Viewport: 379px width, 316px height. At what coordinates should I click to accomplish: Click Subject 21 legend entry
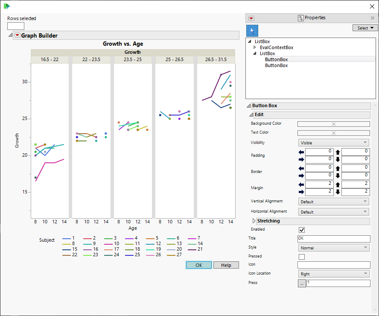tap(195, 249)
